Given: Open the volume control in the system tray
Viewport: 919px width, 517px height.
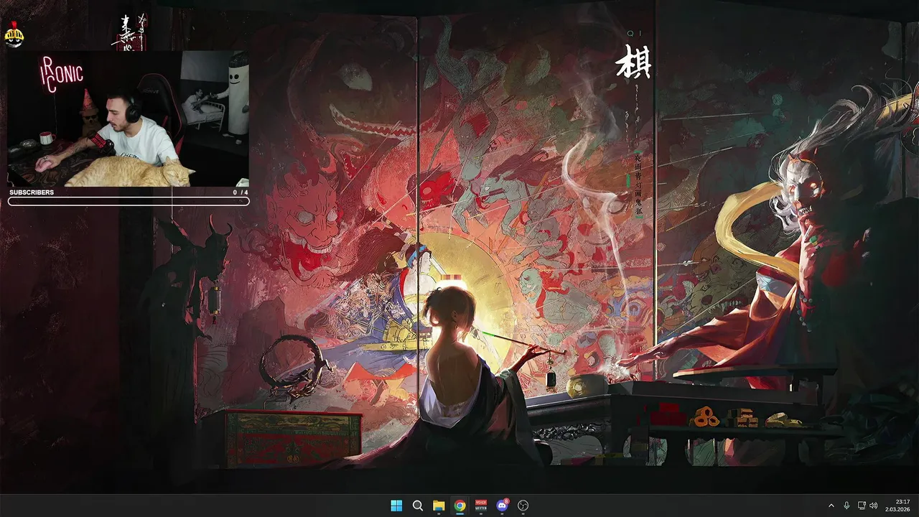Looking at the screenshot, I should pos(874,506).
